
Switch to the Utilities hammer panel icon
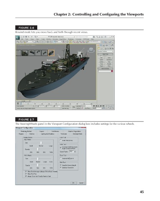(112, 45)
